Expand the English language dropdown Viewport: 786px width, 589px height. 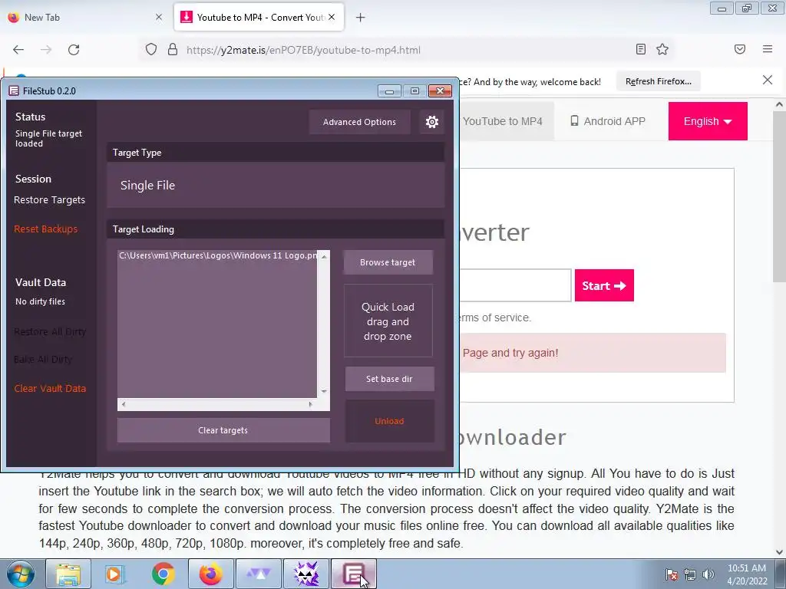(707, 121)
